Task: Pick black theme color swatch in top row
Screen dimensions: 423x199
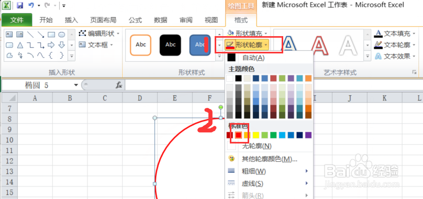Action: [239, 79]
